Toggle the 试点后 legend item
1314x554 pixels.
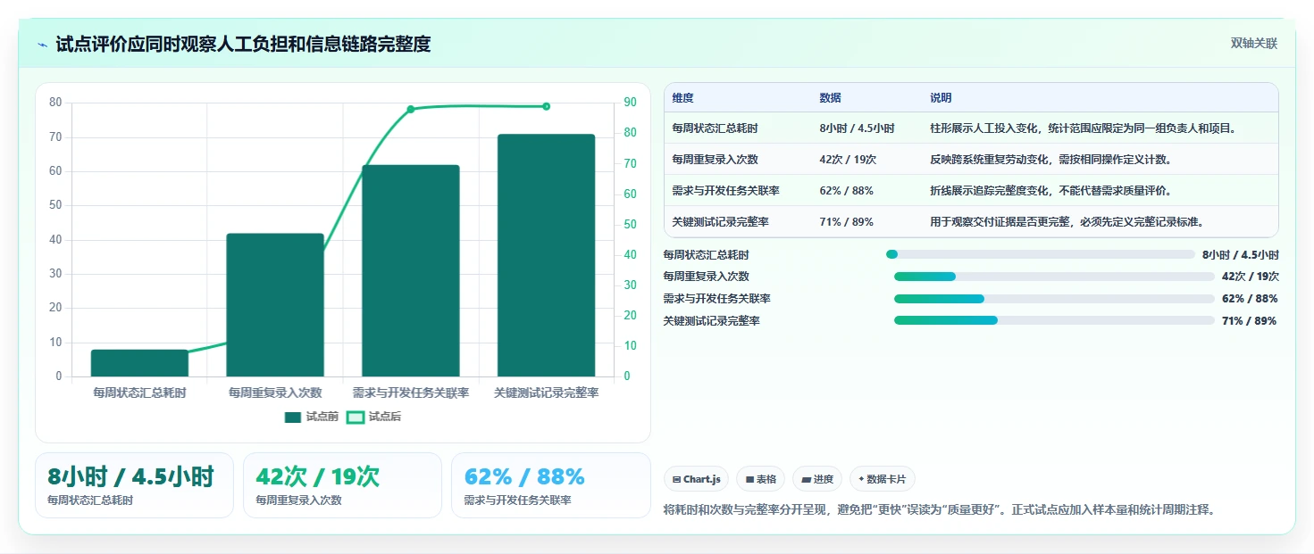(x=373, y=417)
